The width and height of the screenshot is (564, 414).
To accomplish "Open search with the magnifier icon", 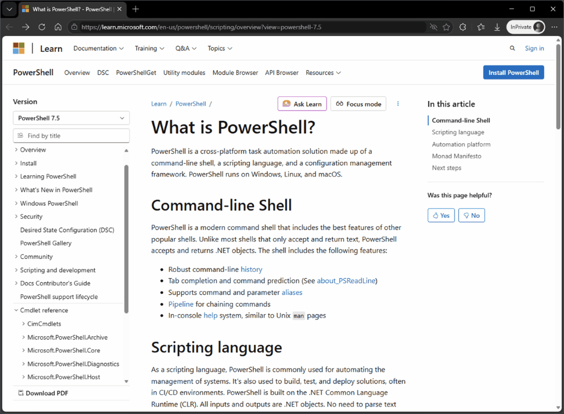I will tap(512, 49).
